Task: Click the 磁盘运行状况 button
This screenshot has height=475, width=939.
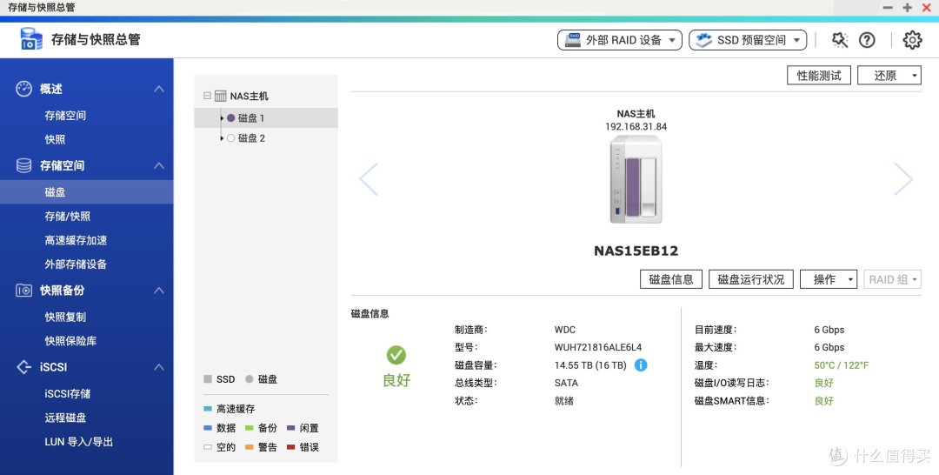Action: point(751,279)
